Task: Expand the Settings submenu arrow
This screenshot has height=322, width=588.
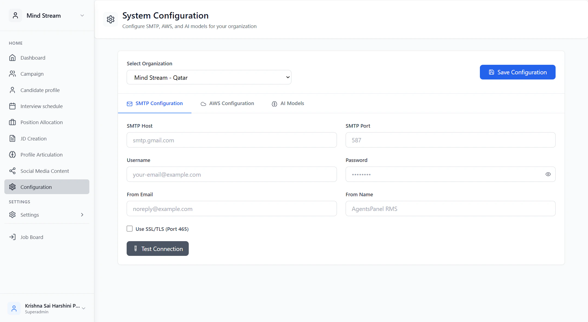Action: (82, 215)
